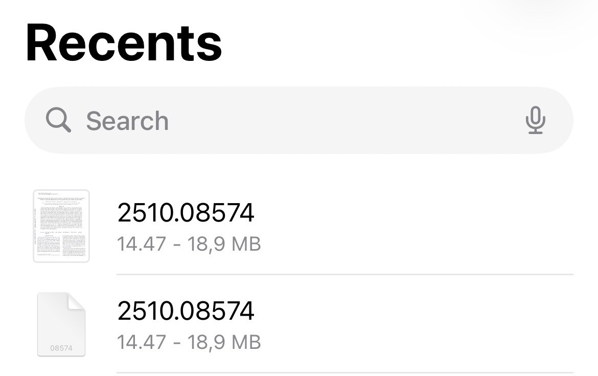
Task: Open the PDF preview thumbnail of 2510.08574
Action: coord(61,226)
